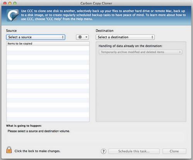
Task: Open the gear settings menu icon
Action: point(80,37)
